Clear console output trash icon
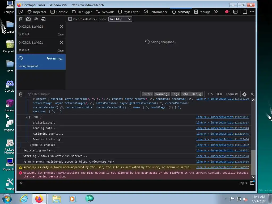Viewport: 272px width, 204px height. (21, 94)
